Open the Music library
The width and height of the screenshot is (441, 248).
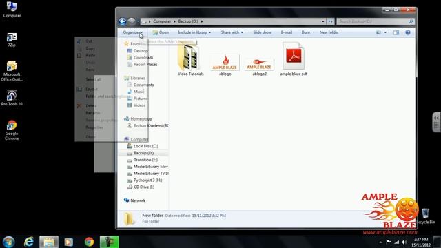pyautogui.click(x=136, y=92)
